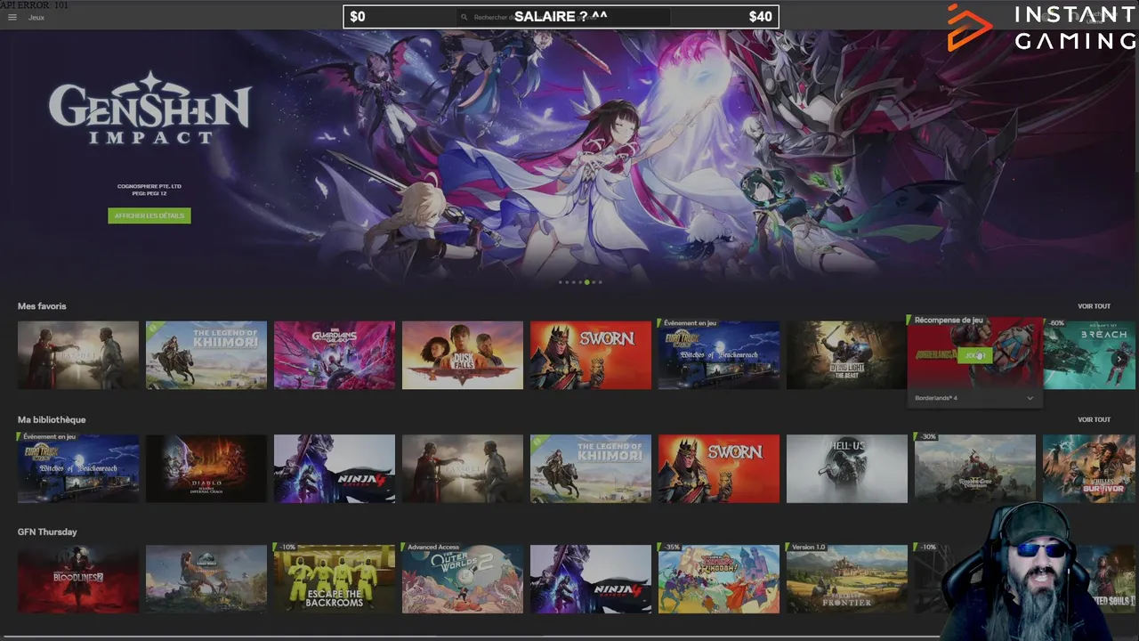The width and height of the screenshot is (1139, 641).
Task: Open the Hell Is Us tile
Action: tap(847, 468)
